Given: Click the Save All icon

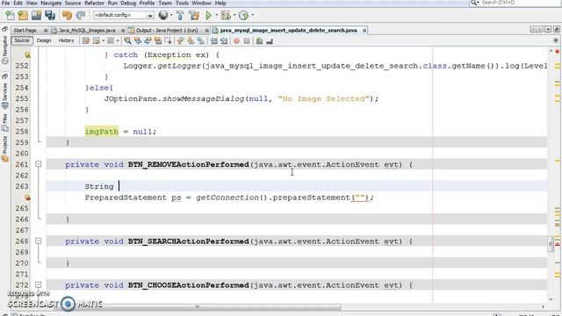Looking at the screenshot, I should click(x=50, y=15).
